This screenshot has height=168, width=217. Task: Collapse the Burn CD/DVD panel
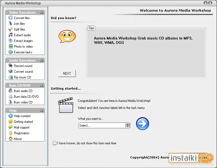point(42,85)
